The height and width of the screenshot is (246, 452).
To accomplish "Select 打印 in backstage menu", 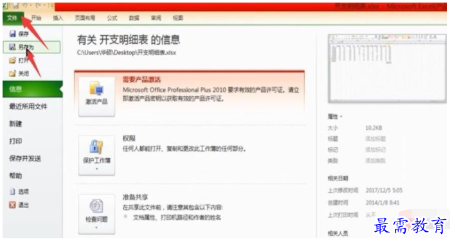I will click(15, 141).
